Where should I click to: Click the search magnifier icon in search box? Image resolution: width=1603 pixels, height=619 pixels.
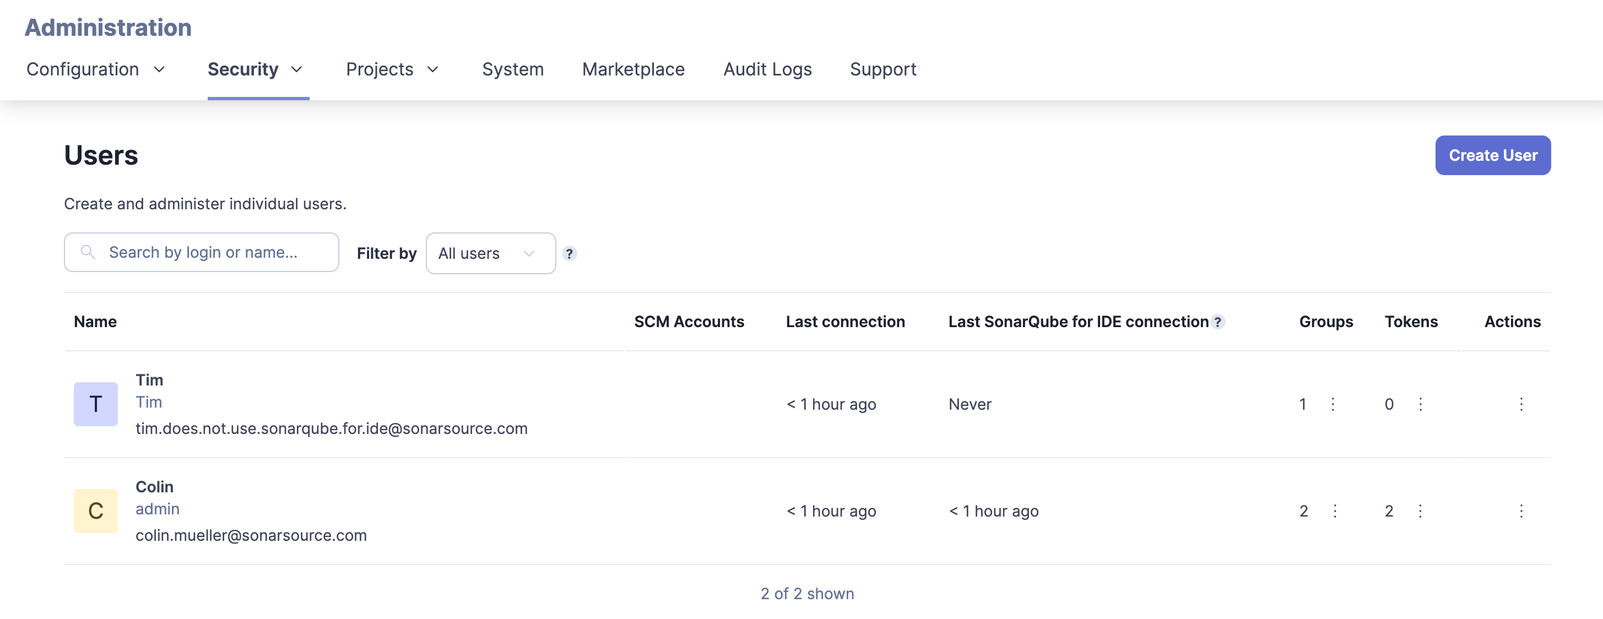point(87,252)
